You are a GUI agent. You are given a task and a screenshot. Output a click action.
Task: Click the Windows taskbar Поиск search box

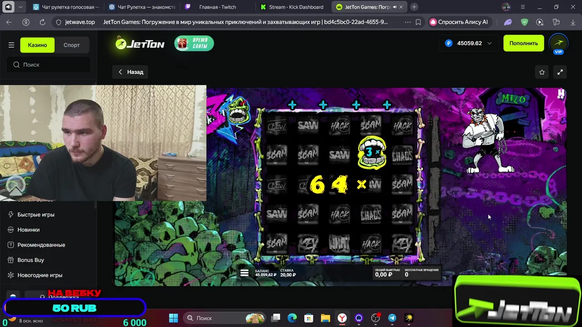[x=225, y=318]
